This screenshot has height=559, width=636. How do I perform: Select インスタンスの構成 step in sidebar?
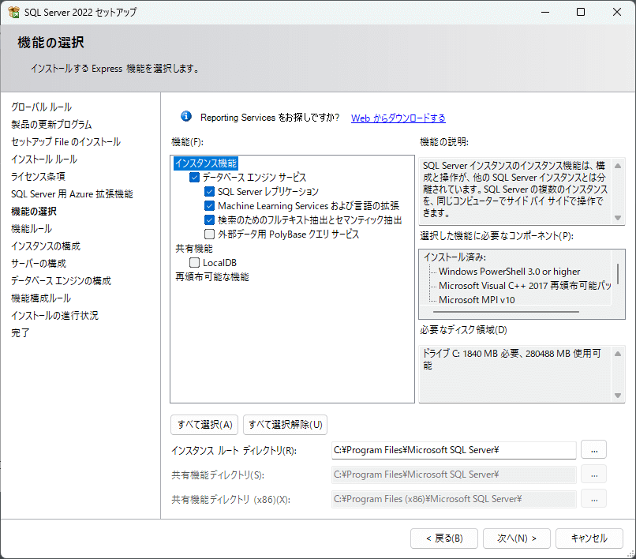point(46,246)
